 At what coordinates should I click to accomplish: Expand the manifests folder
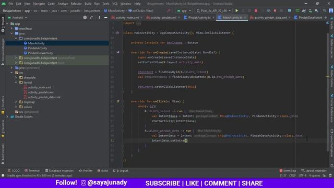coord(11,29)
